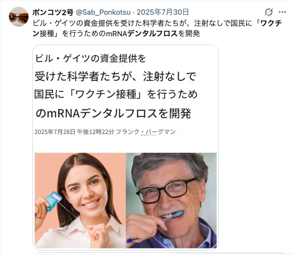The height and width of the screenshot is (254, 293).
Task: Click the author name フランク・バーグマン
Action: [146, 132]
